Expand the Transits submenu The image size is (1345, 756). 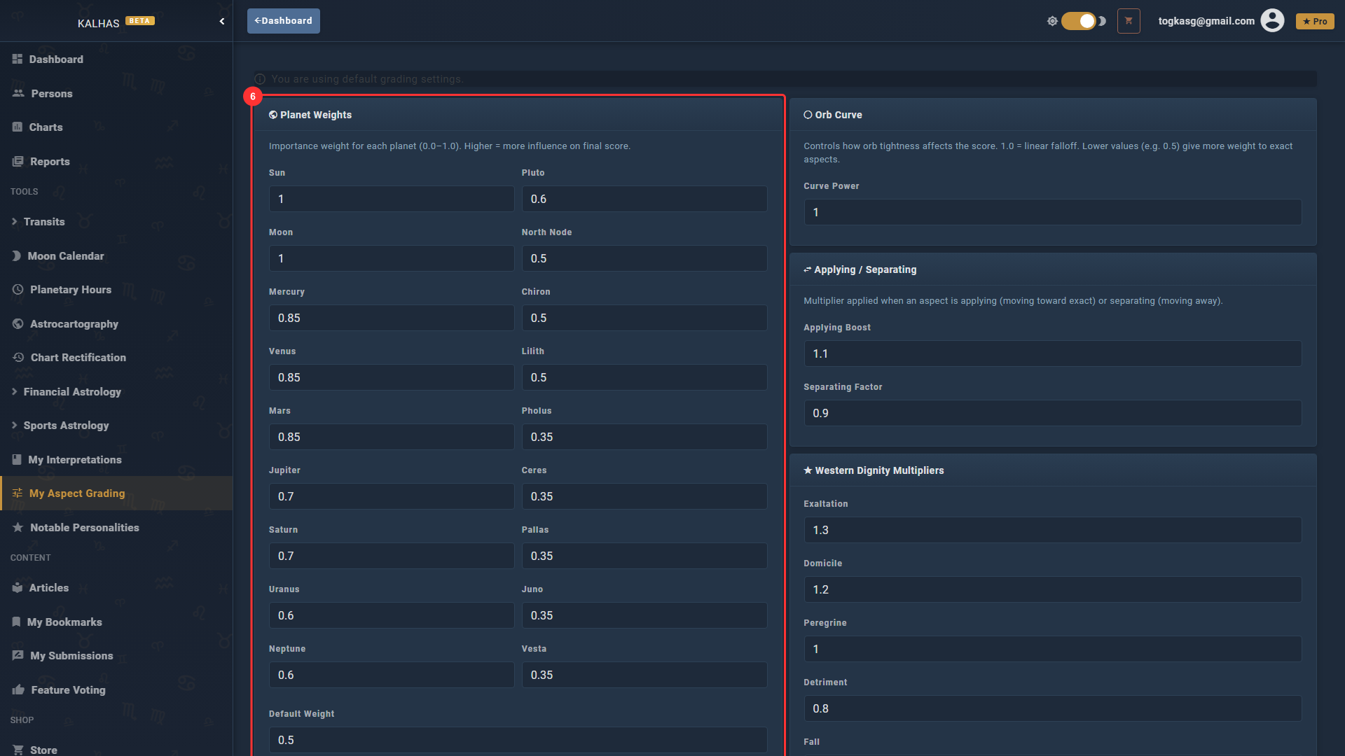[x=44, y=222]
